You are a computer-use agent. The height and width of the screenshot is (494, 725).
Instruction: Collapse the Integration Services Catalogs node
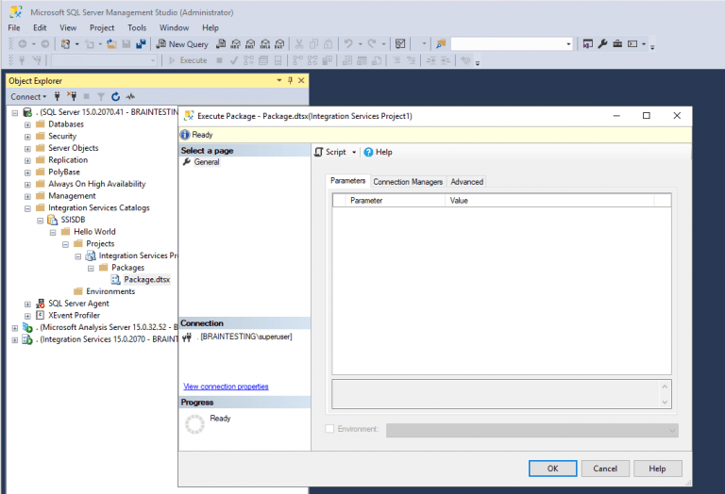27,208
